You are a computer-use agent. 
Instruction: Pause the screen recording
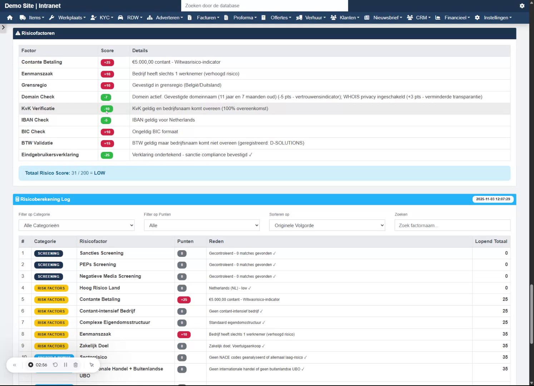pos(65,365)
